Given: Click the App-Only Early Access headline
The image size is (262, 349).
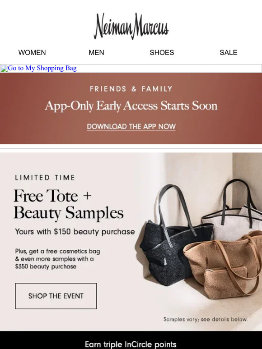Looking at the screenshot, I should pos(131,106).
